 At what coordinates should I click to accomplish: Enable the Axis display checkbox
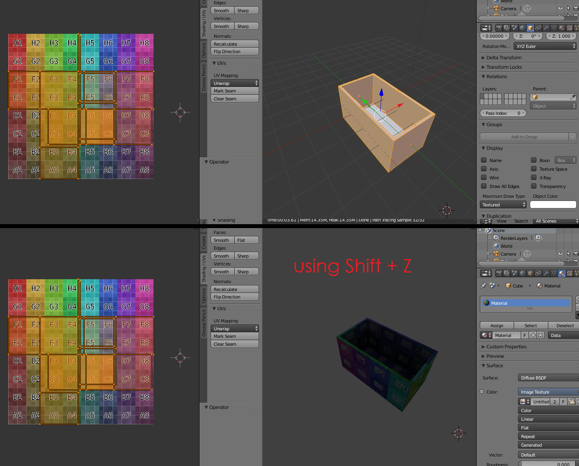coord(484,169)
